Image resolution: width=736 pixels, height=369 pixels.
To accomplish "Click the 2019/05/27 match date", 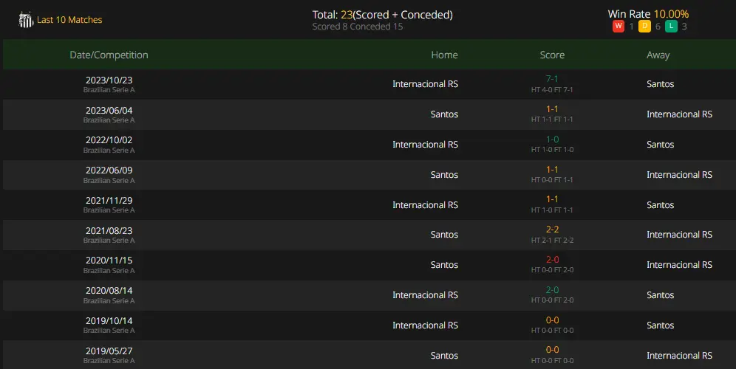I will click(x=109, y=351).
